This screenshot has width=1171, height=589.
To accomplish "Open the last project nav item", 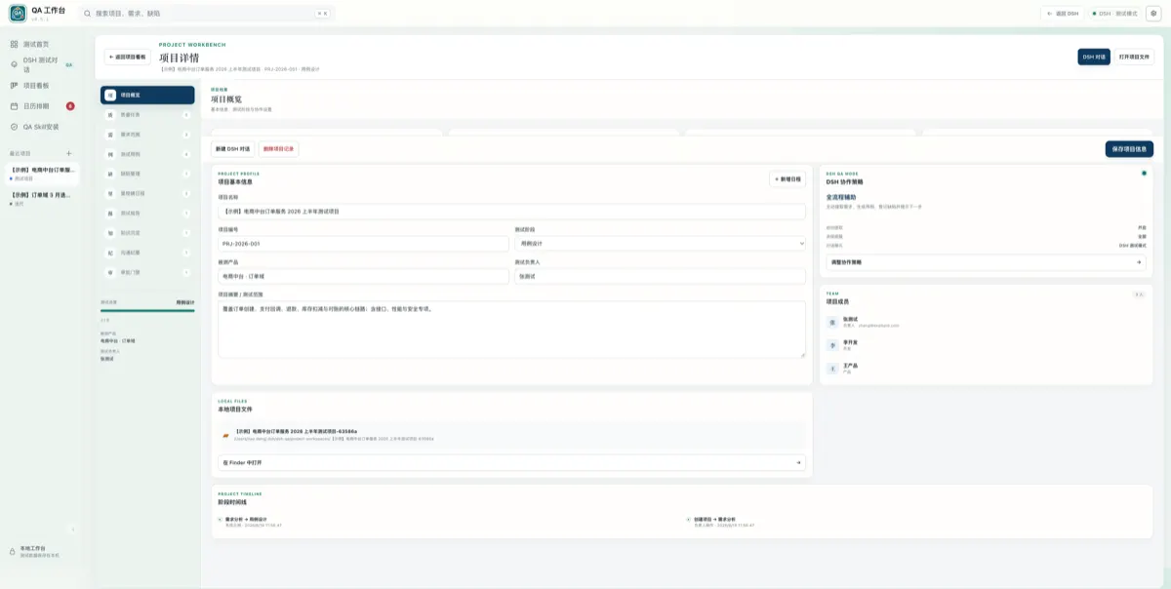I will 147,272.
